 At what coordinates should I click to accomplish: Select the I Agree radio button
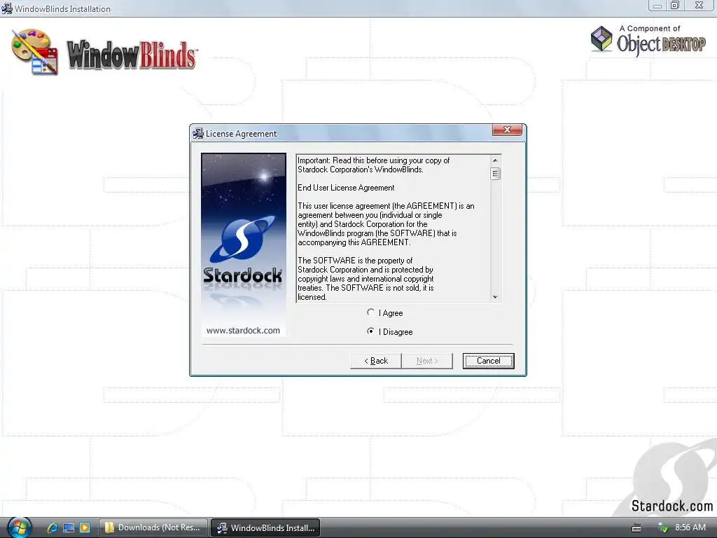(371, 312)
